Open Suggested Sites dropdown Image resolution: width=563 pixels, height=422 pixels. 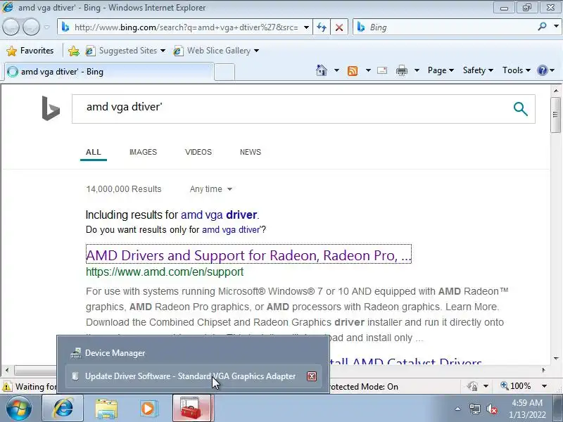(x=126, y=51)
